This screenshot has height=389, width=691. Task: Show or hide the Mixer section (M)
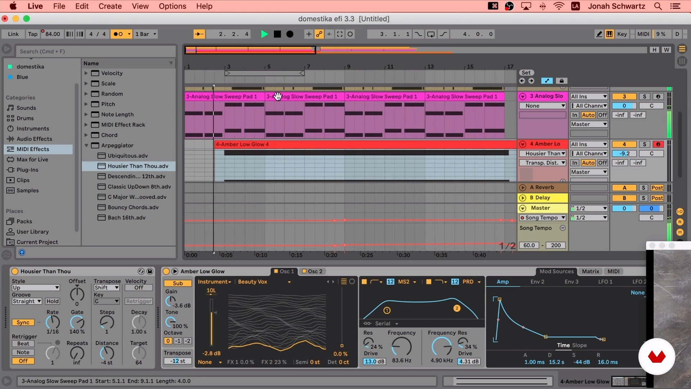pyautogui.click(x=680, y=233)
